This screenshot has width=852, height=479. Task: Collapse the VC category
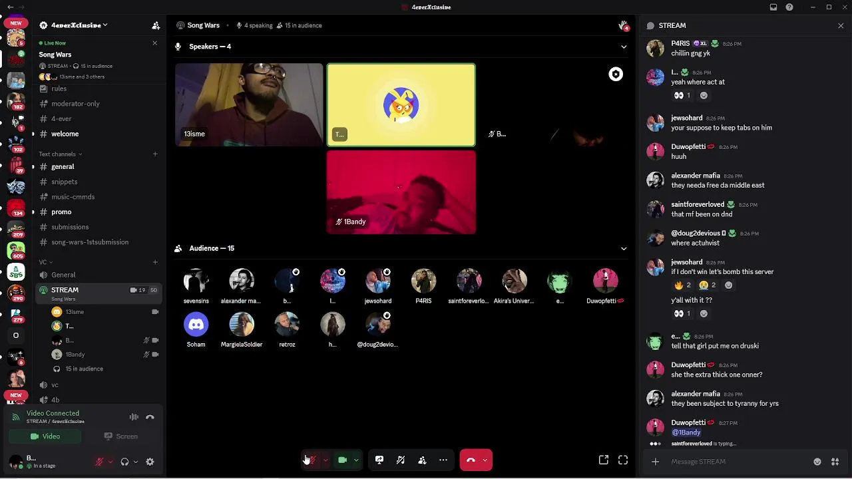click(45, 262)
